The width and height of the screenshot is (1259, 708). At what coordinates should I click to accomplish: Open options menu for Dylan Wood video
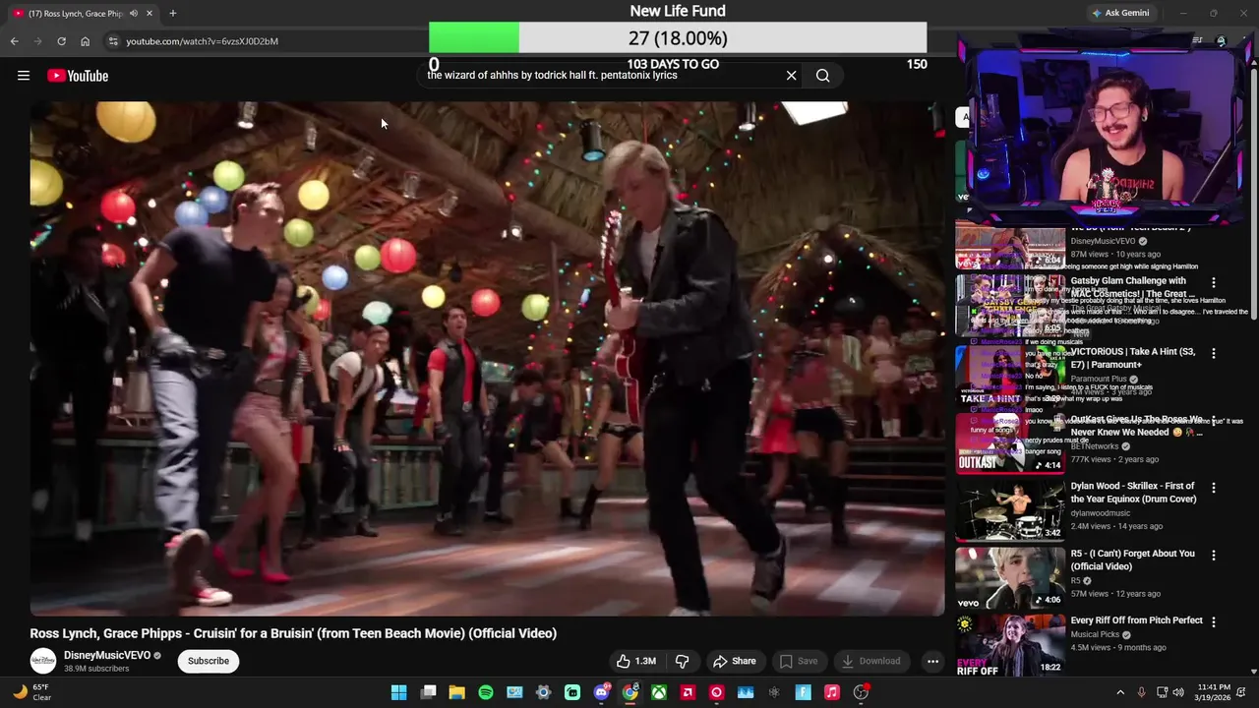pos(1214,488)
